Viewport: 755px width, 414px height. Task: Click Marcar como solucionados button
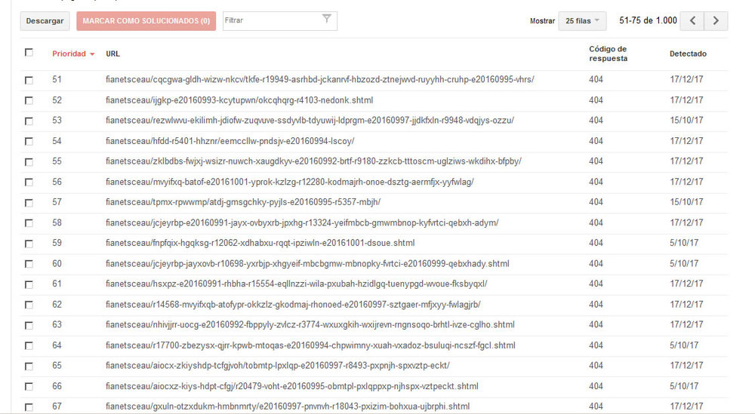146,21
